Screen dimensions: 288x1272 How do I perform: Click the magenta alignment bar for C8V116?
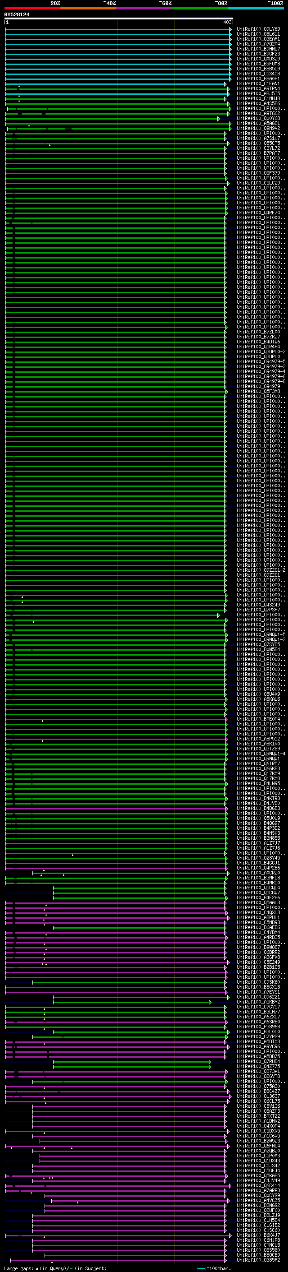coord(130,1105)
